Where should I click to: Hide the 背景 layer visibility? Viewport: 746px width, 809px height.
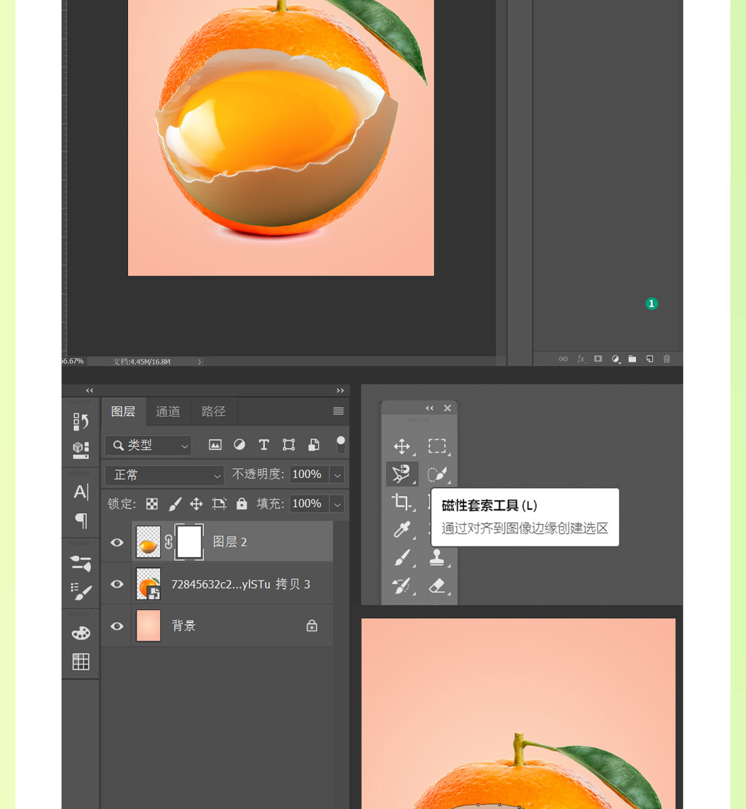point(117,626)
